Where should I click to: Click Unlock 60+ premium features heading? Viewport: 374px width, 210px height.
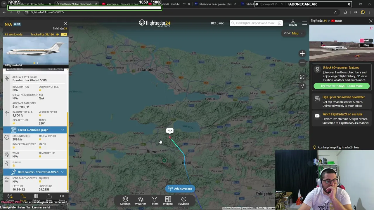coord(341,68)
